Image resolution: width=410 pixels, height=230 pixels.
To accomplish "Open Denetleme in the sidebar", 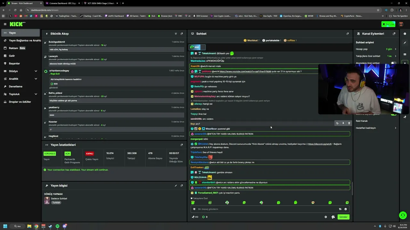I will 20,86.
